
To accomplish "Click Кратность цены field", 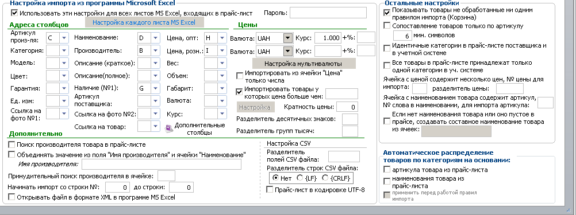I will point(347,107).
